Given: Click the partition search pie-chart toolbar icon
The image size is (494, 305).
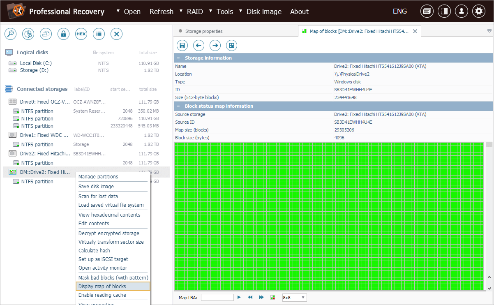Looking at the screenshot, I should 28,34.
